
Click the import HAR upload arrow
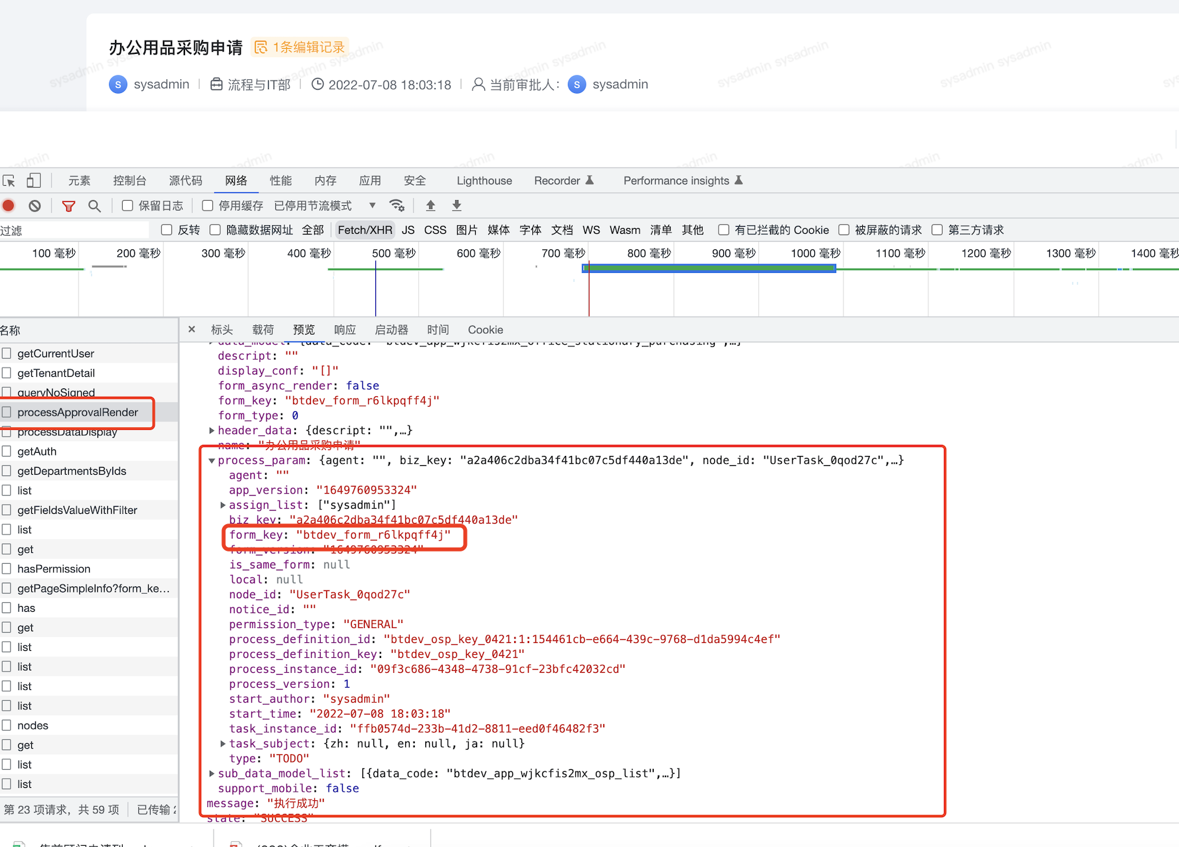(x=430, y=206)
